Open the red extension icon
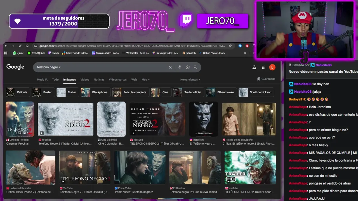The width and height of the screenshot is (358, 201). pyautogui.click(x=247, y=46)
